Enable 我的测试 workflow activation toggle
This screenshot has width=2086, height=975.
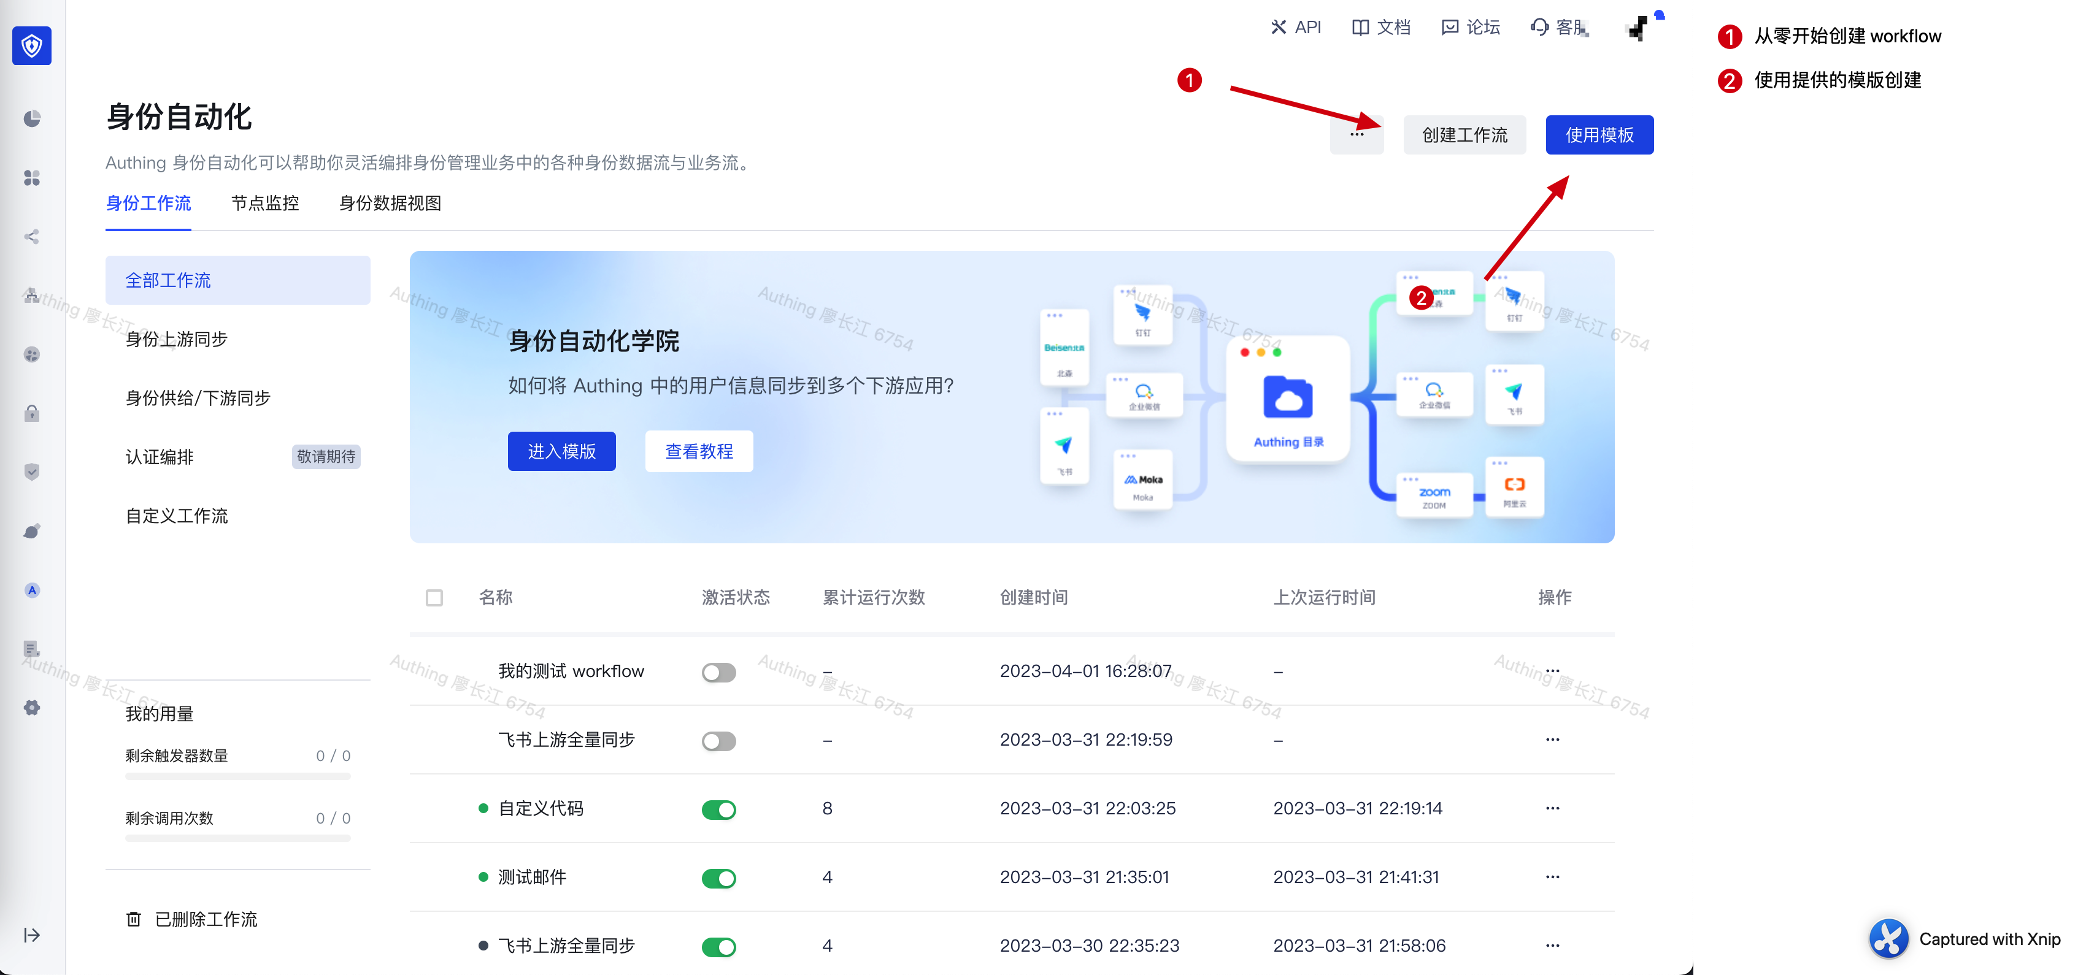718,673
